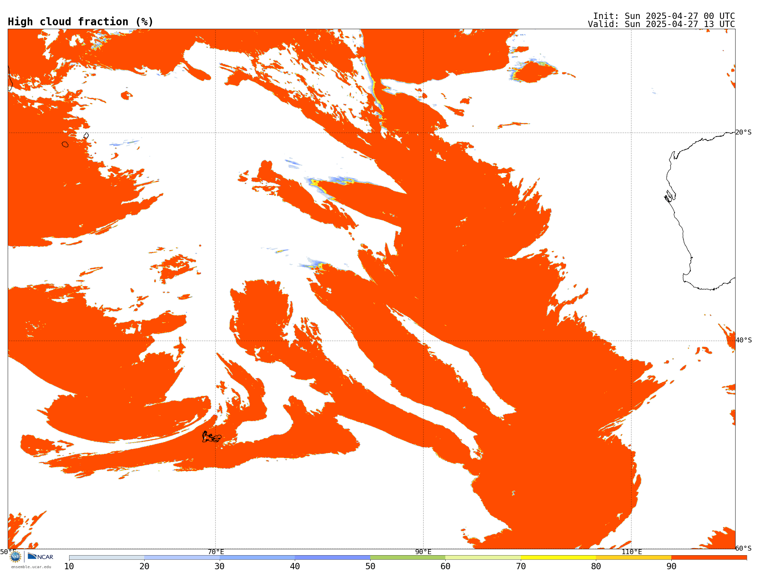Click the colorbar tick label 80
The width and height of the screenshot is (758, 571).
596,566
